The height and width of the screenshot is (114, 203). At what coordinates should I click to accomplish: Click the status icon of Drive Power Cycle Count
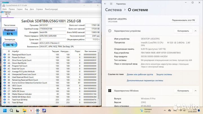pyautogui.click(x=5, y=60)
